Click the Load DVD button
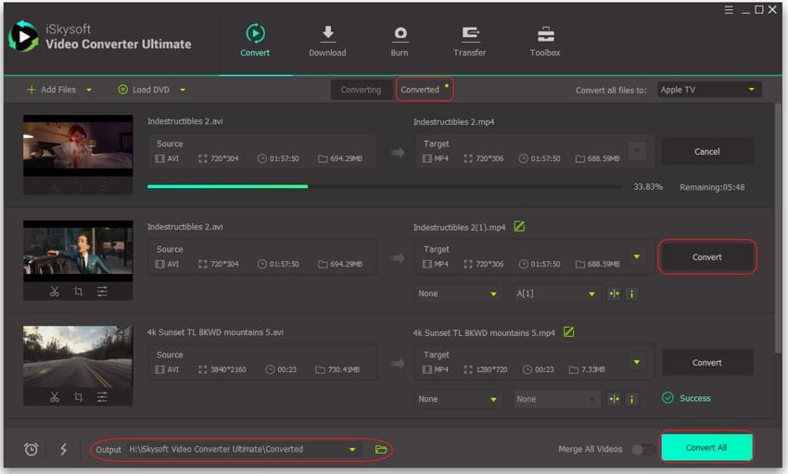788x474 pixels. pyautogui.click(x=144, y=90)
